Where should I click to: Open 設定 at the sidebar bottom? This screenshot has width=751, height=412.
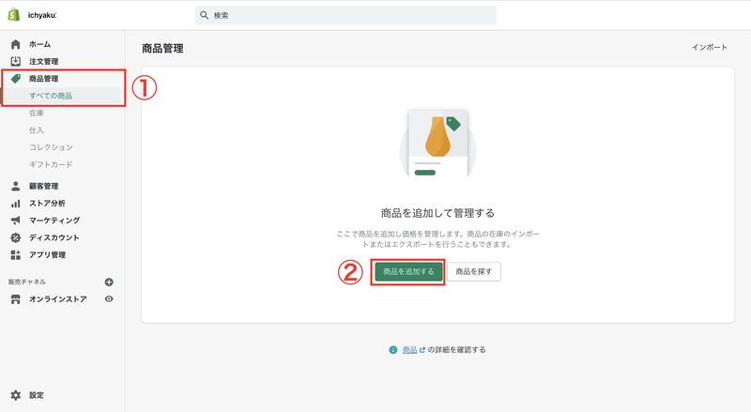click(x=37, y=395)
